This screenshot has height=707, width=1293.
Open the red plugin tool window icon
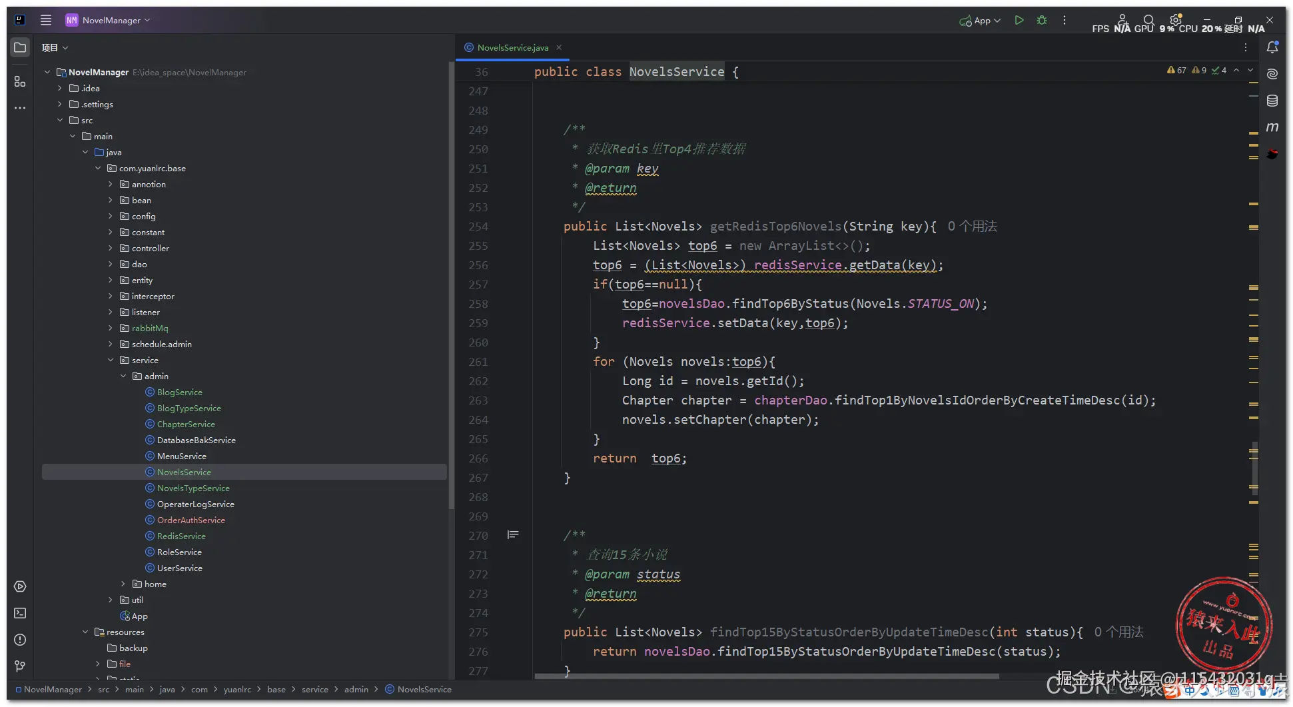[x=1272, y=154]
